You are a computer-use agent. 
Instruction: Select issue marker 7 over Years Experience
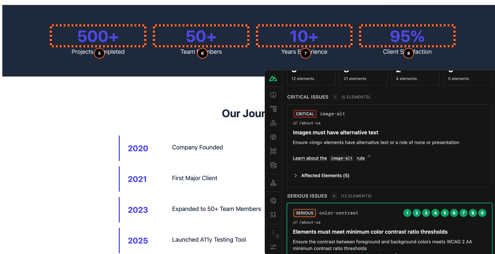click(x=305, y=53)
